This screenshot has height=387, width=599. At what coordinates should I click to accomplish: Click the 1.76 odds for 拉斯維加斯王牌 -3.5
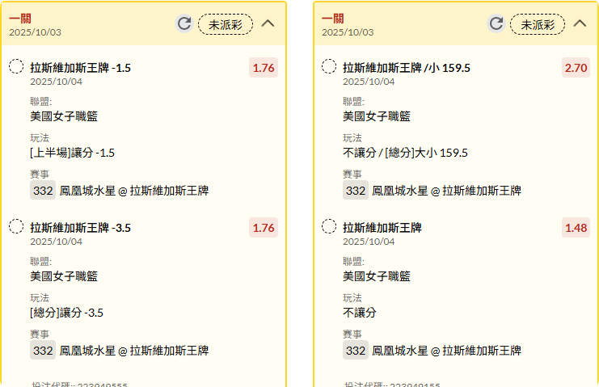click(264, 228)
